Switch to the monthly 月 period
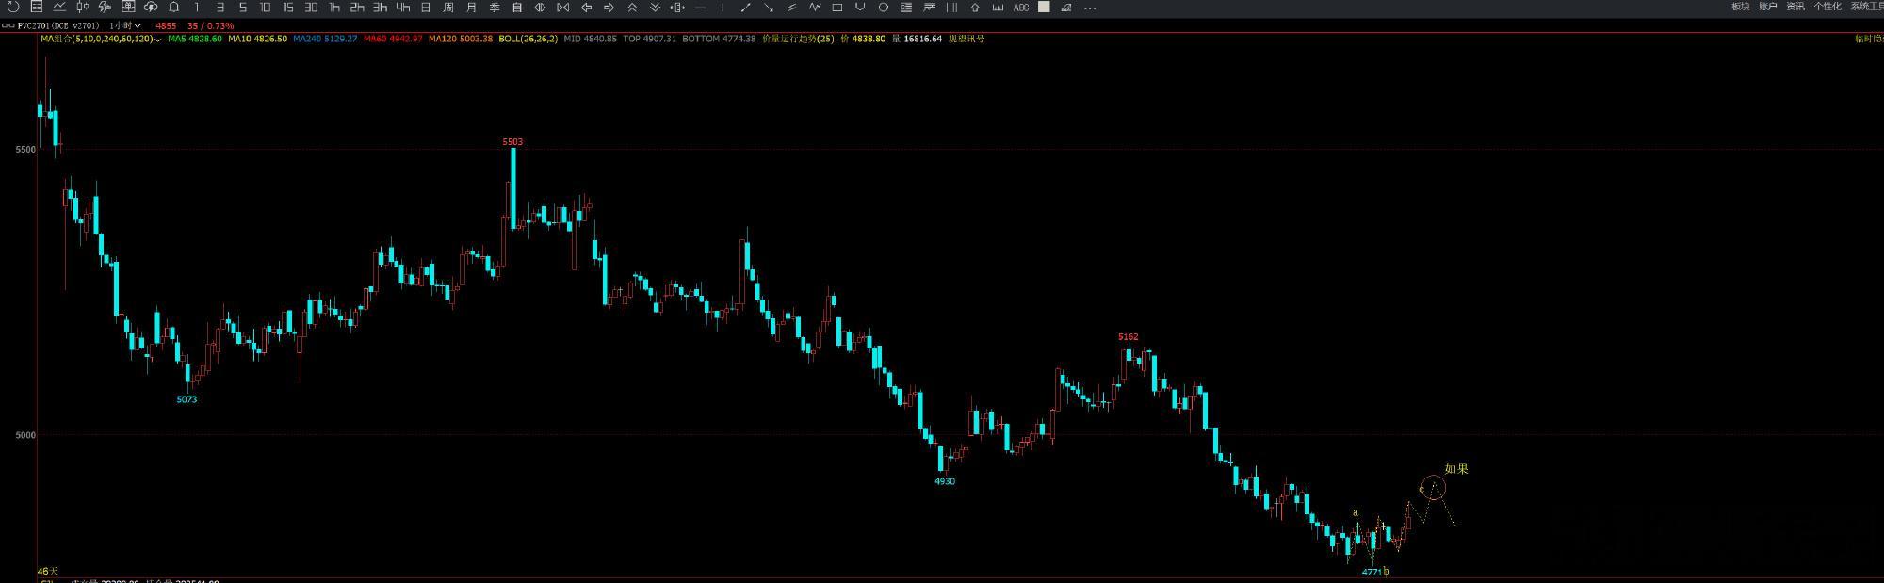The width and height of the screenshot is (1884, 583). click(471, 7)
